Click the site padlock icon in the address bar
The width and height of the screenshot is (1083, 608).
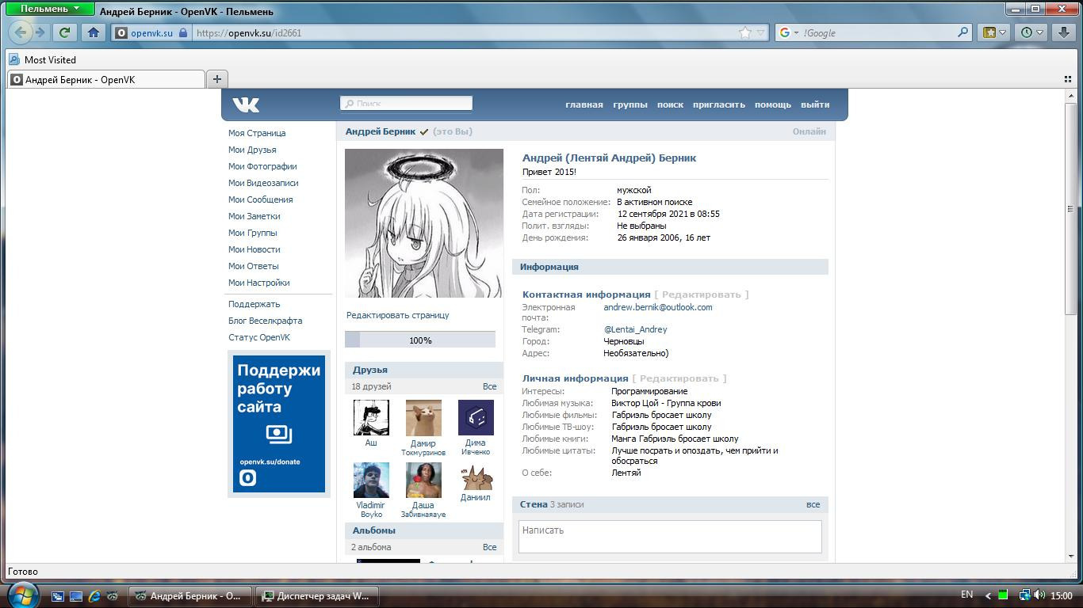tap(183, 33)
